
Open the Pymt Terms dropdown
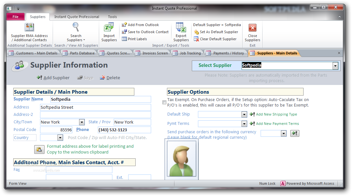[x=244, y=124]
